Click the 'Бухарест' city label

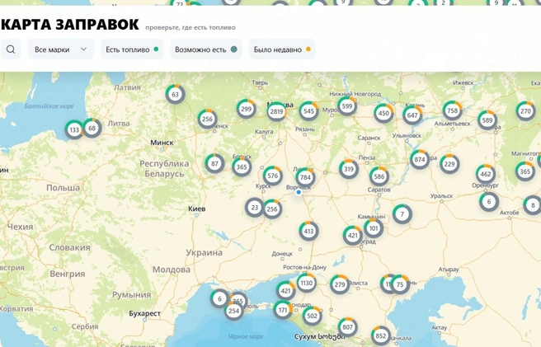(x=144, y=313)
